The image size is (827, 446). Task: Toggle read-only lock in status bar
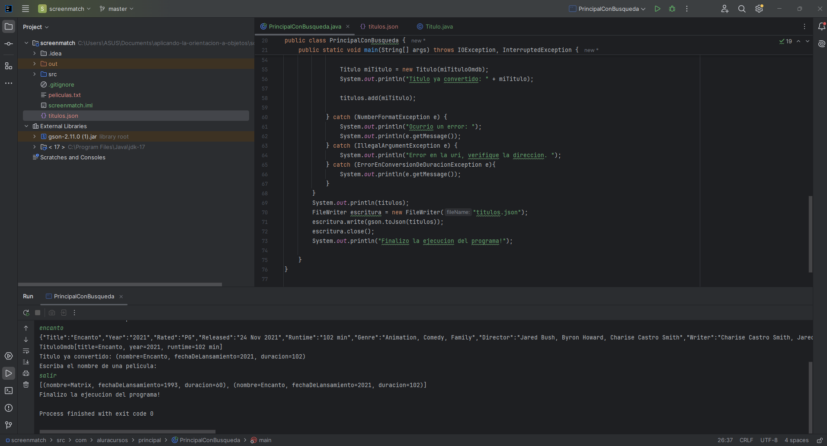coord(820,440)
